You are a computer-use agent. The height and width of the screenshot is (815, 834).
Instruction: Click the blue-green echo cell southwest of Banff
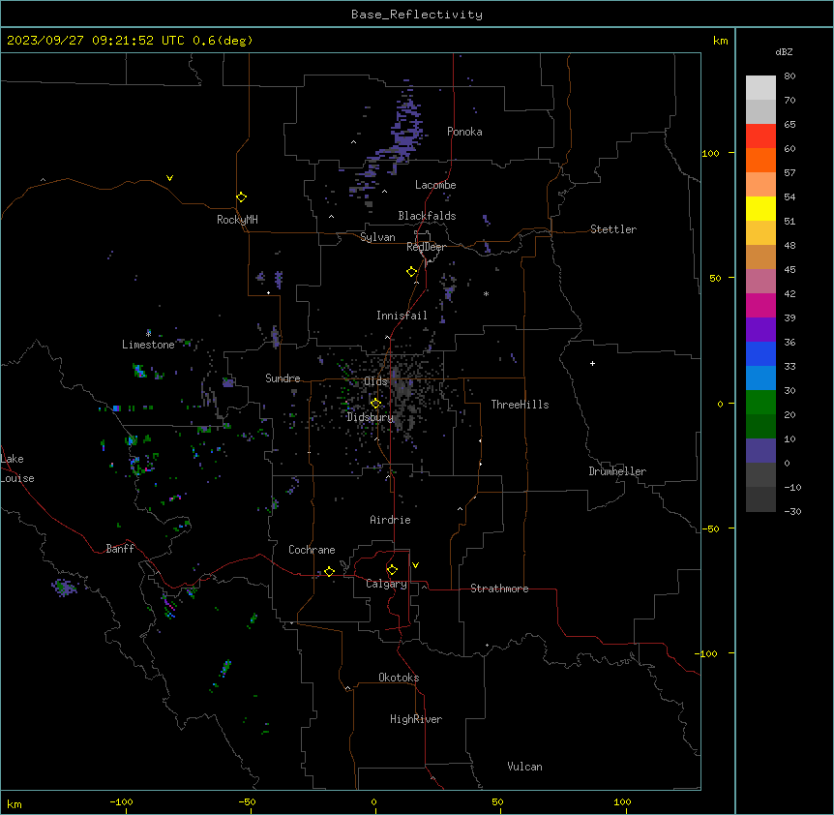(x=64, y=588)
